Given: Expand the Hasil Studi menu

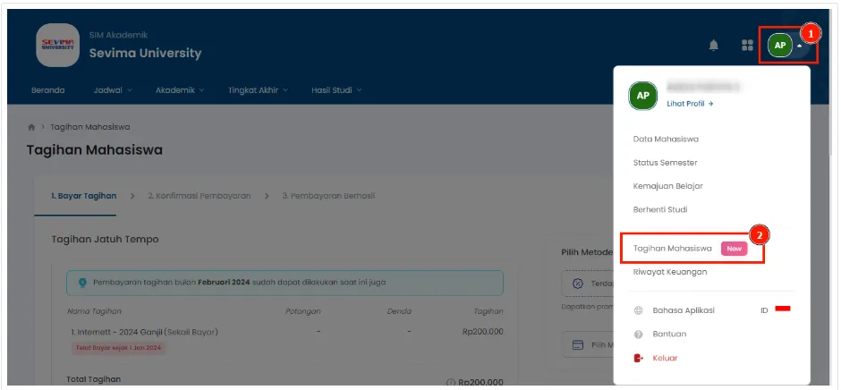Looking at the screenshot, I should coord(336,90).
